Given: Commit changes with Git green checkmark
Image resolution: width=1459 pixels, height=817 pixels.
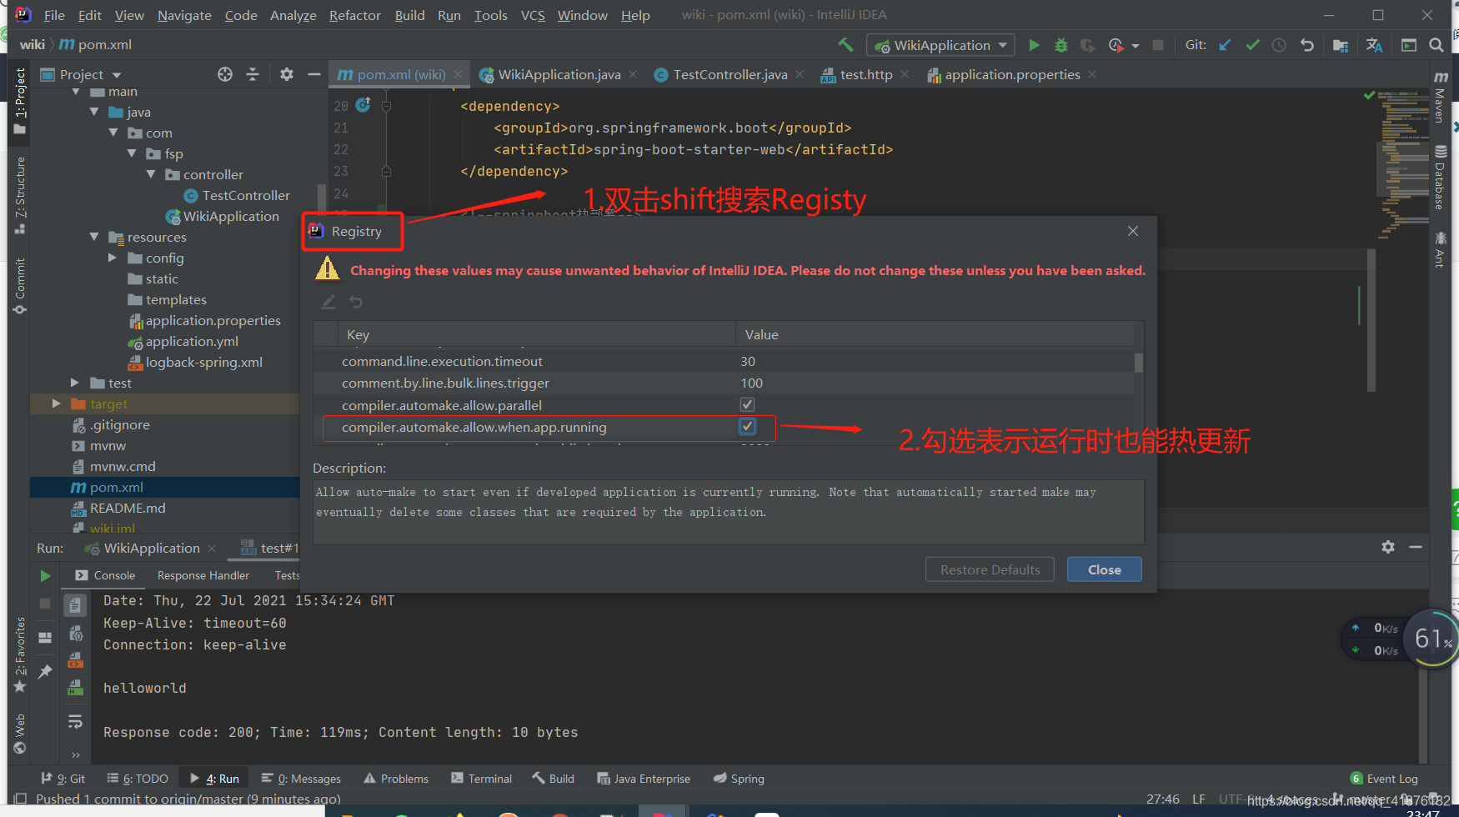Looking at the screenshot, I should coord(1252,45).
